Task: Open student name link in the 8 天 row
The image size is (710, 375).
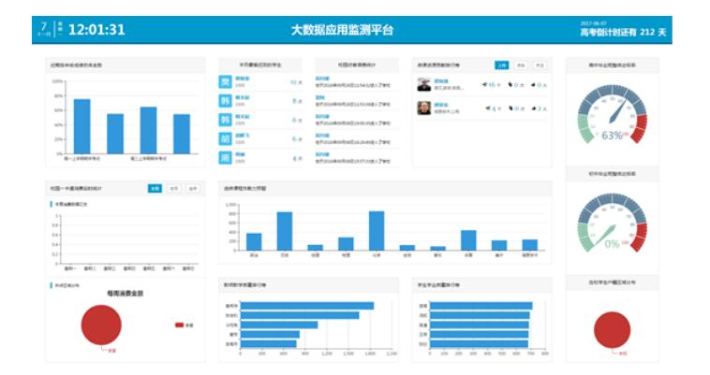Action: (243, 97)
